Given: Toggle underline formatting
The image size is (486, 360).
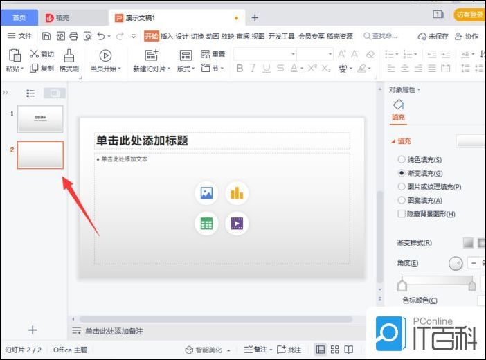Looking at the screenshot, I should point(267,69).
